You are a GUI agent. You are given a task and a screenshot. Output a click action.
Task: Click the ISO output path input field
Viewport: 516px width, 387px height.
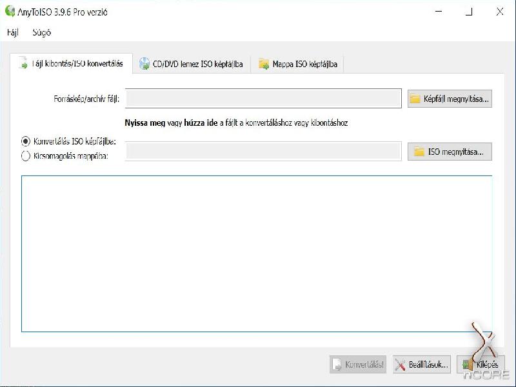tap(263, 152)
